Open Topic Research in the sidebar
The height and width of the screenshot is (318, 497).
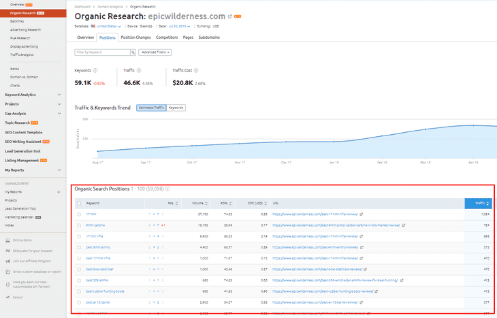(17, 123)
